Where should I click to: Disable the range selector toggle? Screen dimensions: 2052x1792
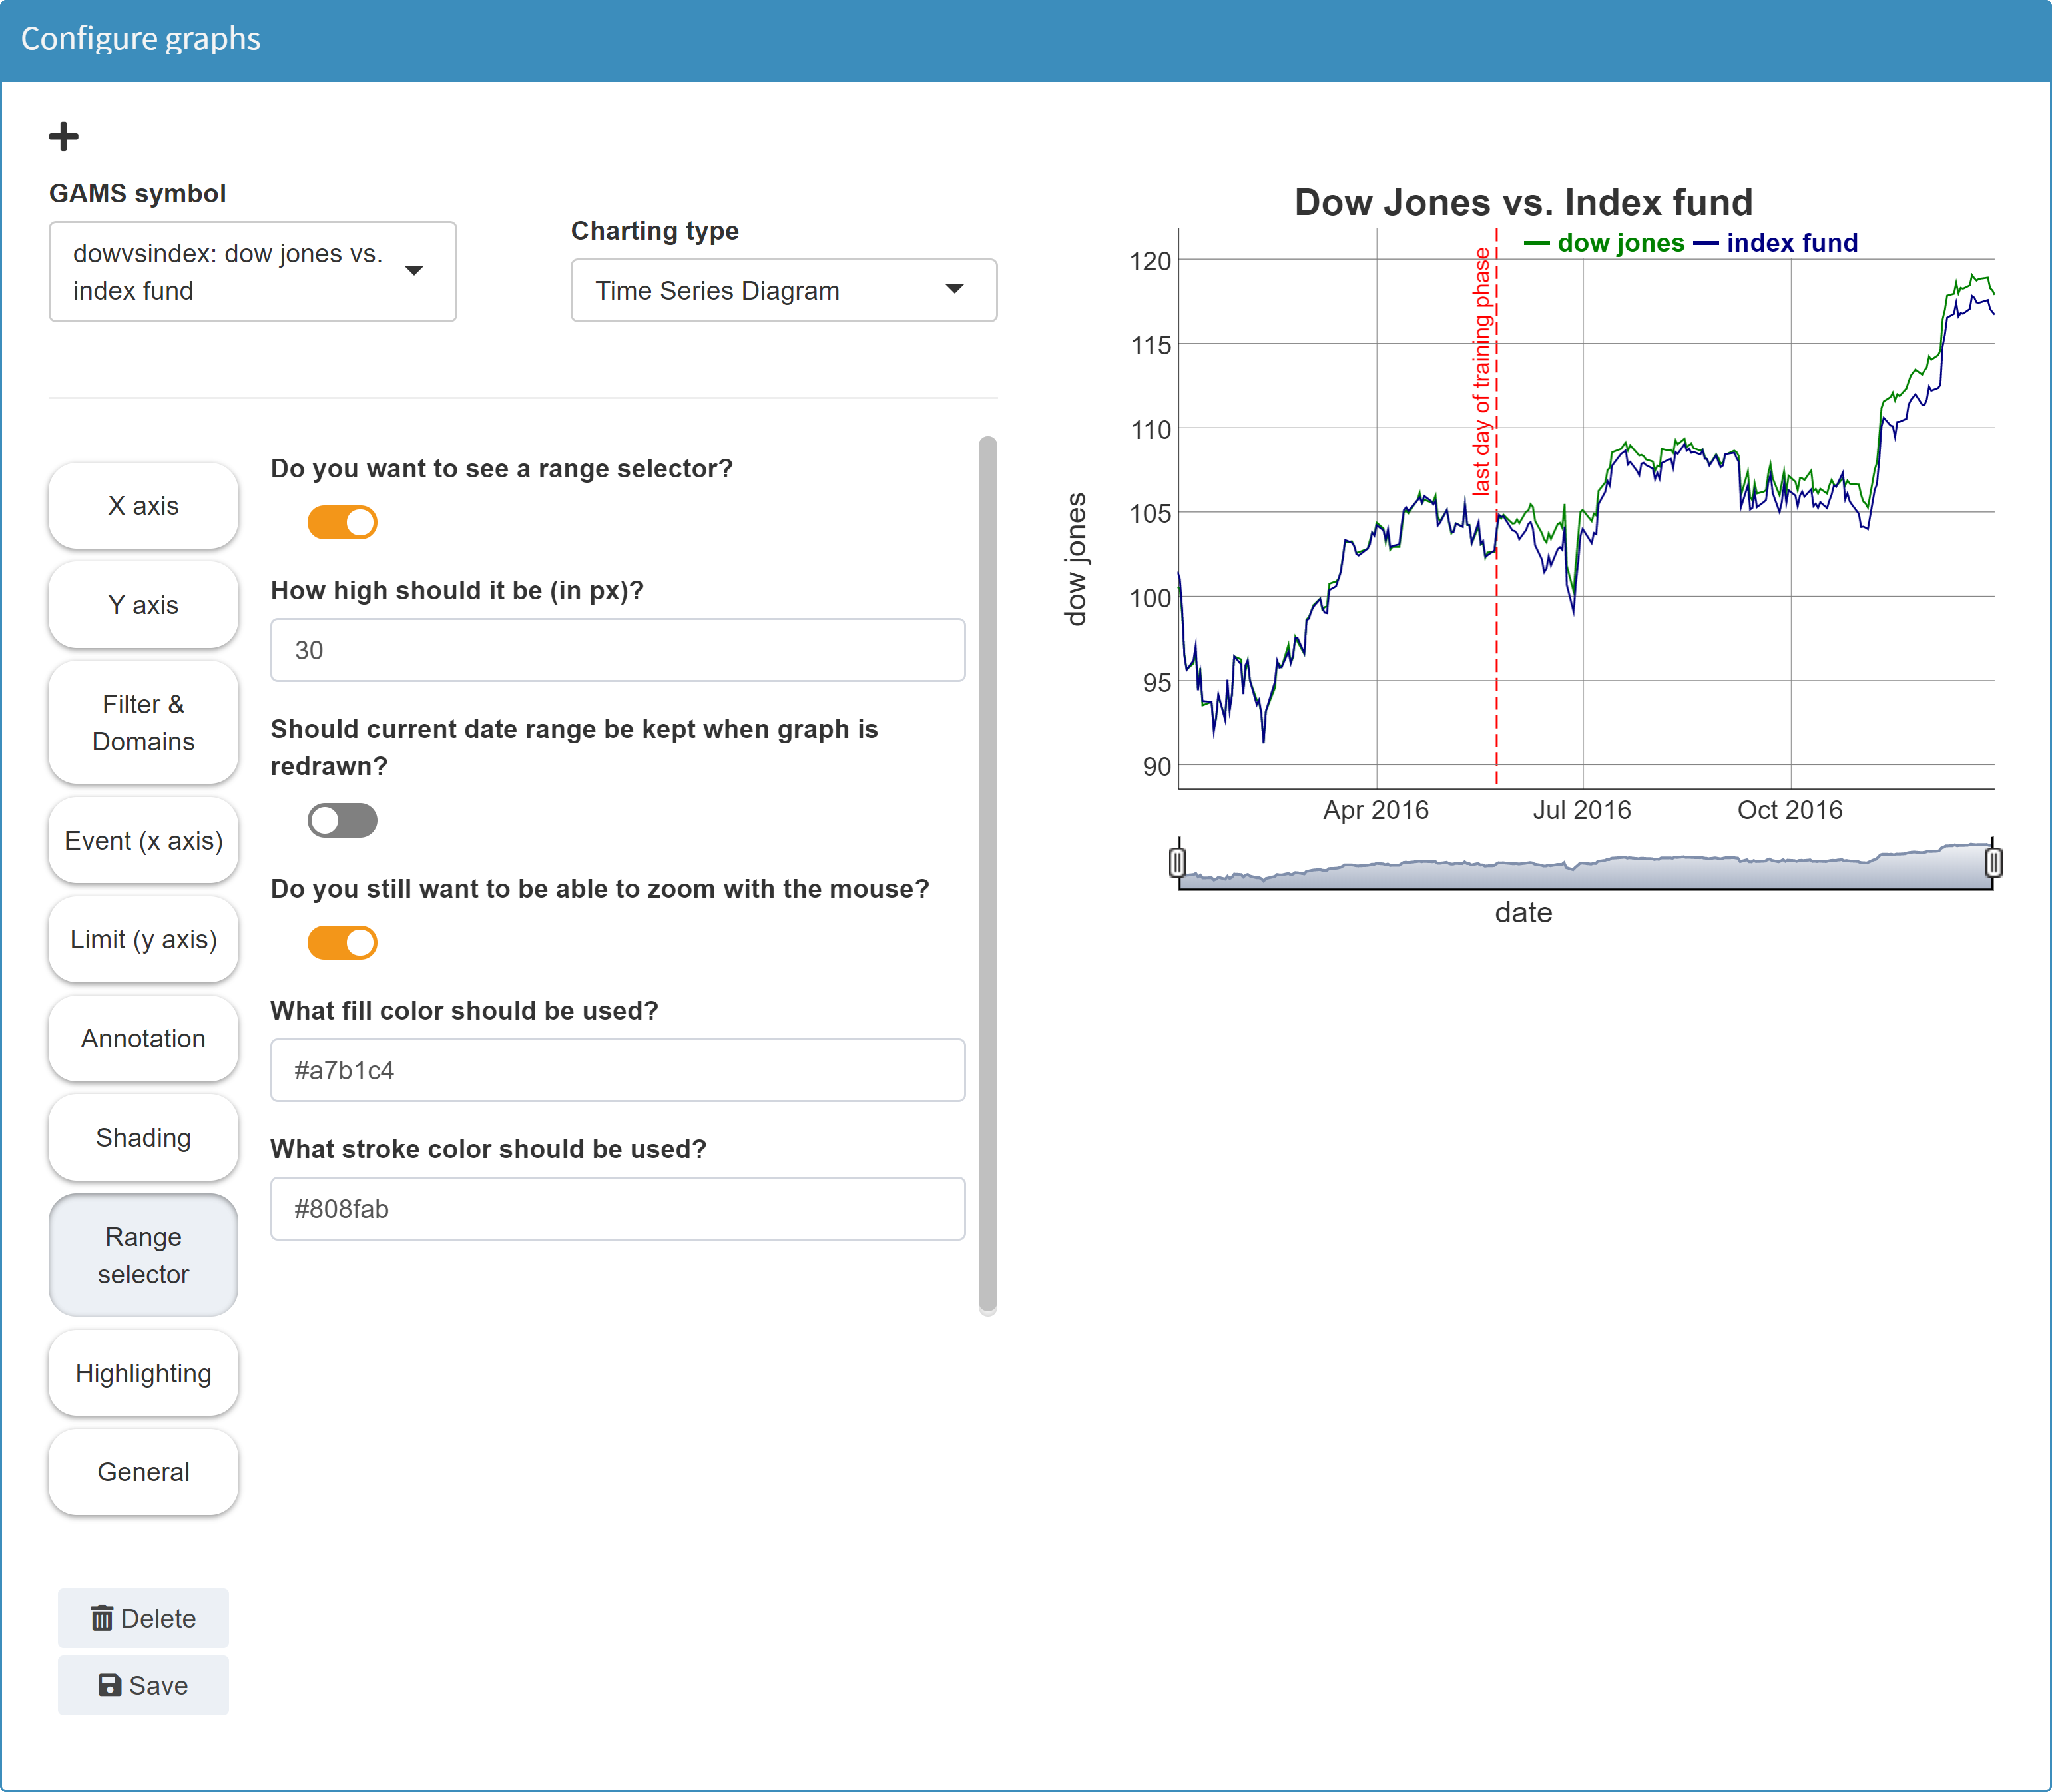pyautogui.click(x=342, y=522)
